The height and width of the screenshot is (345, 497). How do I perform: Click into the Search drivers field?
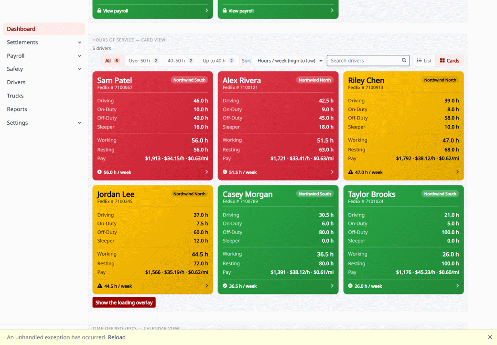pos(368,61)
